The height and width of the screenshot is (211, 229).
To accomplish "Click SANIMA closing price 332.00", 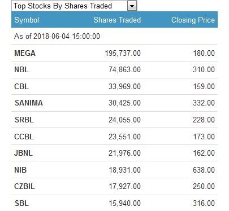I will (204, 103).
